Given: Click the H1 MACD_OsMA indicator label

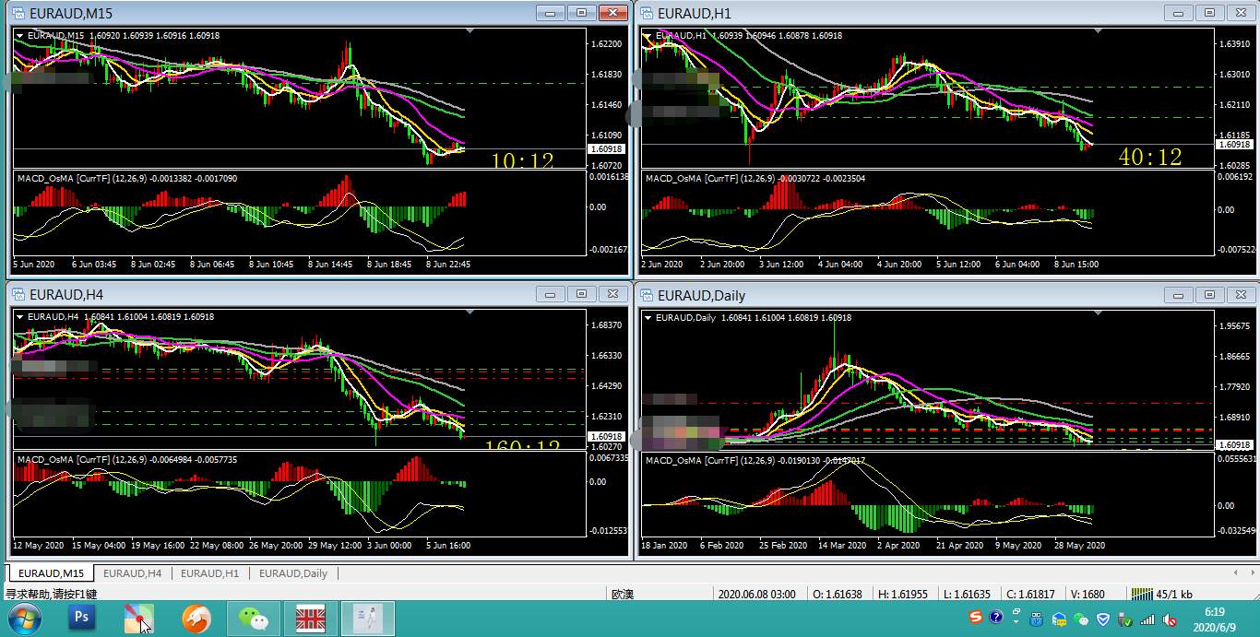Looking at the screenshot, I should point(757,178).
